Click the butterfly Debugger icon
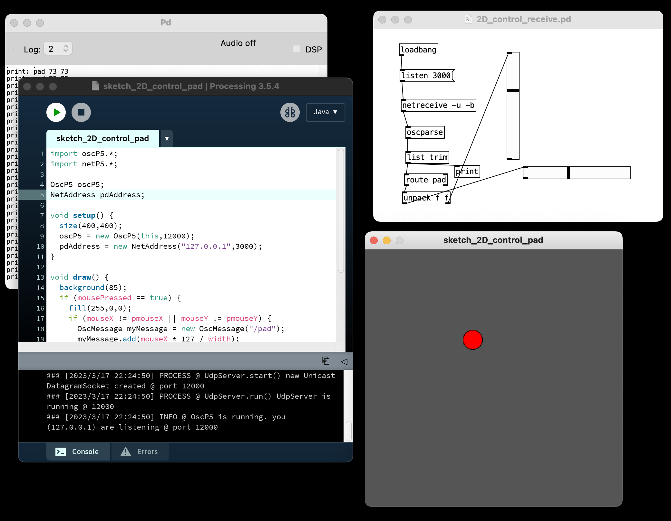The width and height of the screenshot is (671, 521). tap(290, 112)
